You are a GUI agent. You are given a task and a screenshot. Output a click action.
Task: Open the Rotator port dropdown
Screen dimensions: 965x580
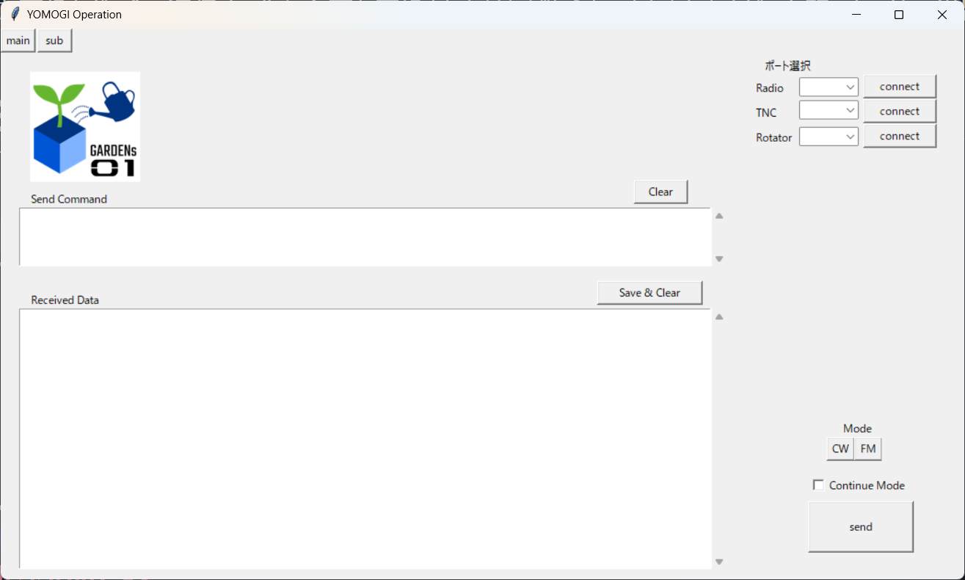(829, 137)
